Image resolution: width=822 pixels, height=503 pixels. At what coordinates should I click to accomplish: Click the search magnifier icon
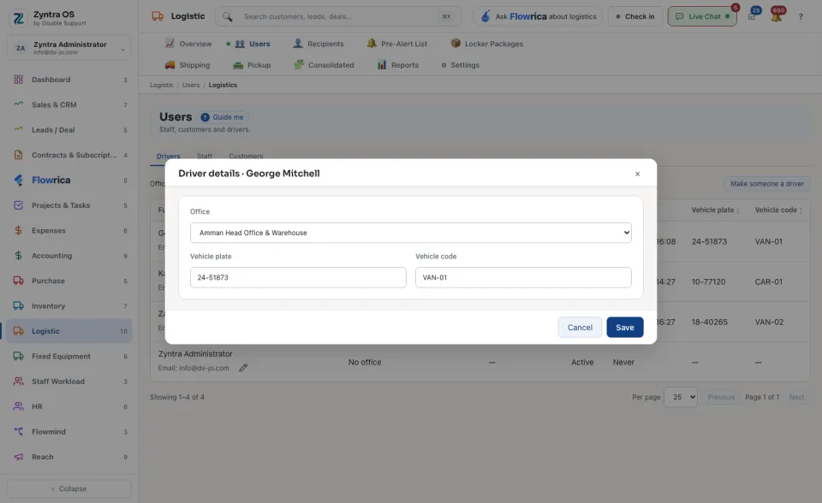(x=227, y=17)
